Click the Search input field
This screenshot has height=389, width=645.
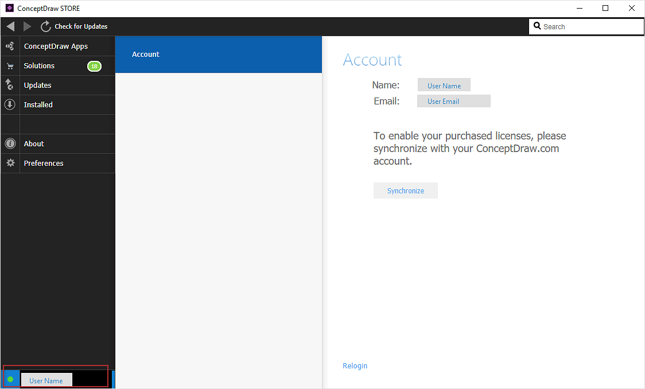(x=586, y=27)
